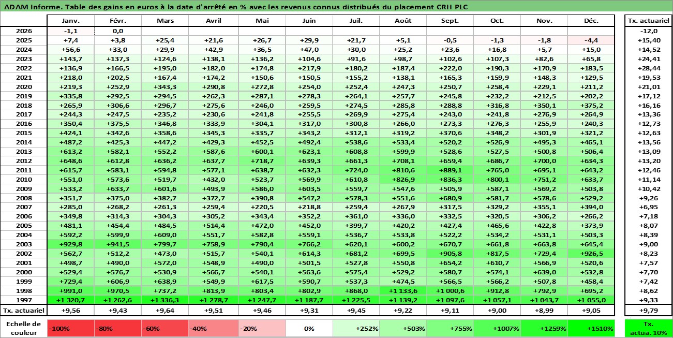673x338 pixels.
Task: Select the +24,41 actuarial rate for 2023
Action: click(x=648, y=59)
